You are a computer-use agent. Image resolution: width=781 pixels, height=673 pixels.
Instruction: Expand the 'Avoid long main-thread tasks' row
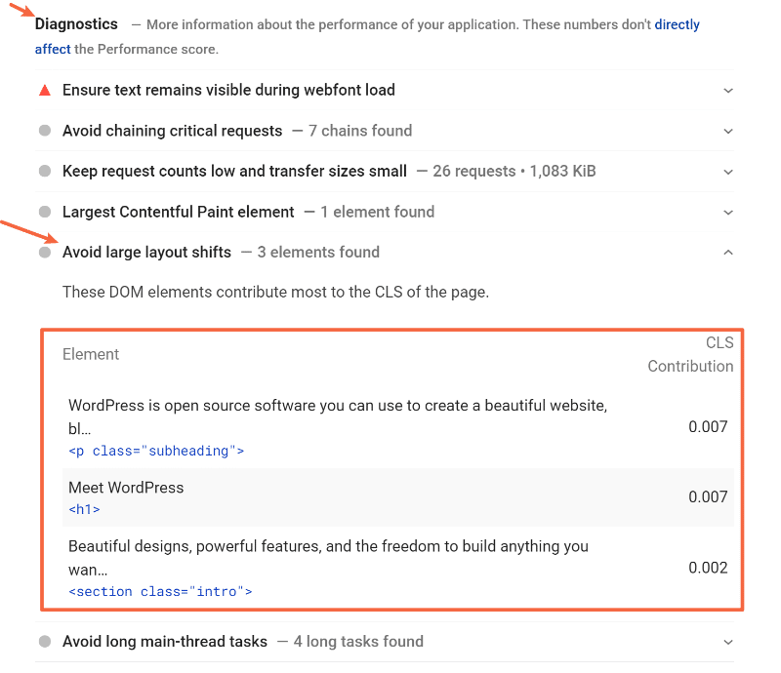(728, 642)
